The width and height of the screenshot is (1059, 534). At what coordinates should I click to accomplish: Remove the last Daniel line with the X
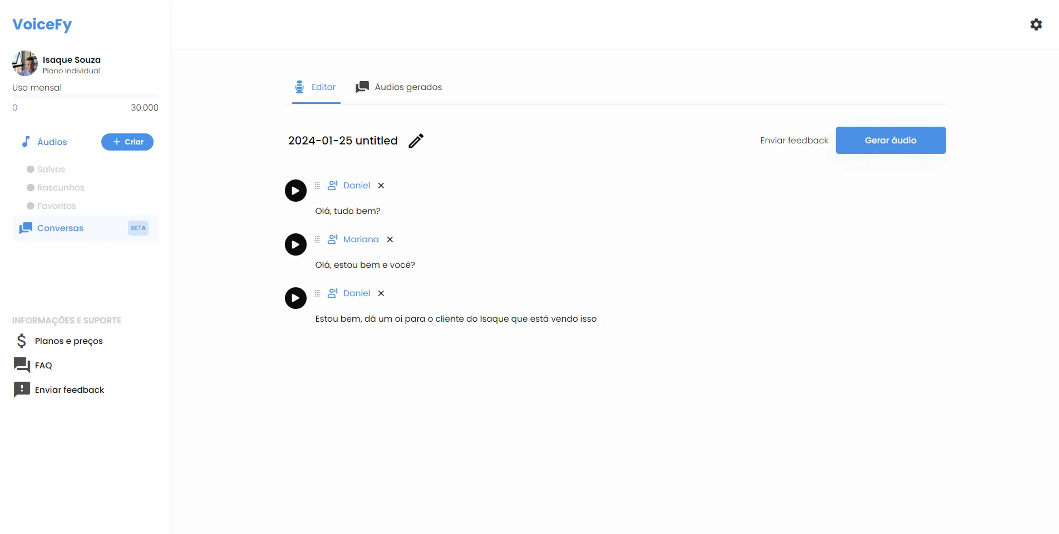click(x=381, y=293)
